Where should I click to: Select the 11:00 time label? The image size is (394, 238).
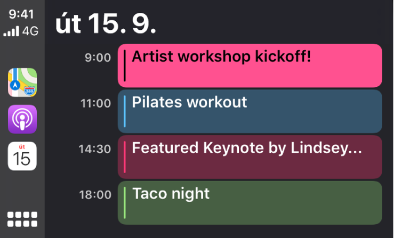click(96, 103)
